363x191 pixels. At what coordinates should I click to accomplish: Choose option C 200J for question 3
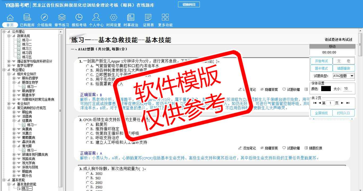87,183
